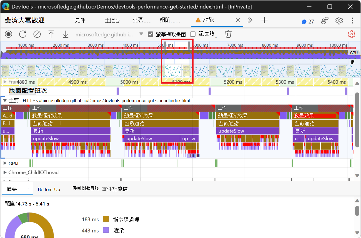The image size is (361, 238).
Task: Click flame chart scroll up arrow
Action: click(357, 83)
